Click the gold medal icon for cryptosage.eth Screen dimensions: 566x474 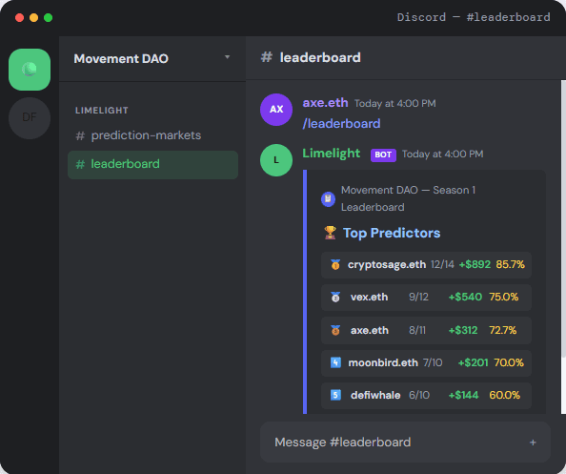pyautogui.click(x=335, y=265)
